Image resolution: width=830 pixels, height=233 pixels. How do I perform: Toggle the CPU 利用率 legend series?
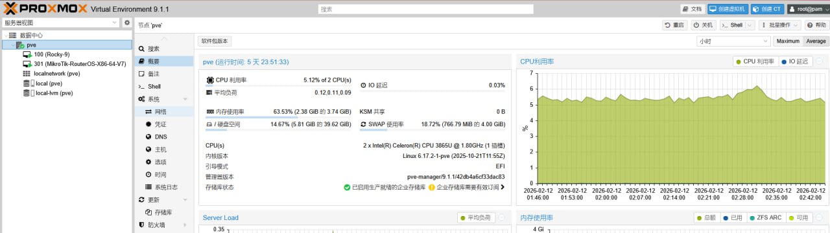pos(755,61)
